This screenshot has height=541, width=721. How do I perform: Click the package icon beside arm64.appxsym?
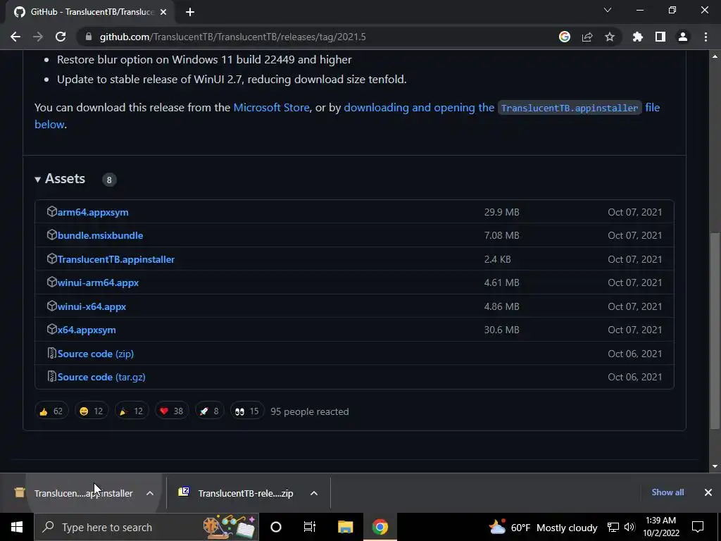point(51,211)
